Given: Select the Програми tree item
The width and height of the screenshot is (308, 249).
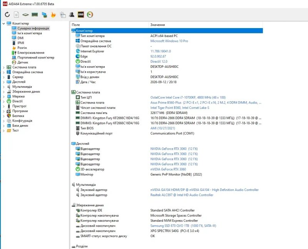Looking at the screenshot, I should (x=20, y=111).
